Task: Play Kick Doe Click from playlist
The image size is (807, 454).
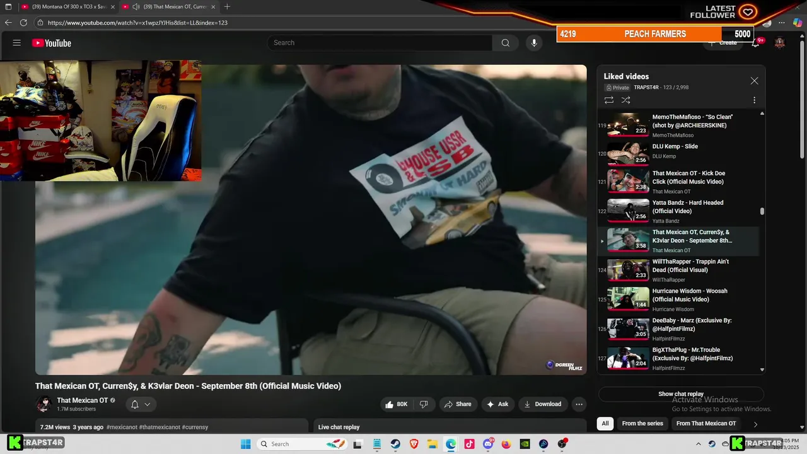Action: pyautogui.click(x=678, y=182)
